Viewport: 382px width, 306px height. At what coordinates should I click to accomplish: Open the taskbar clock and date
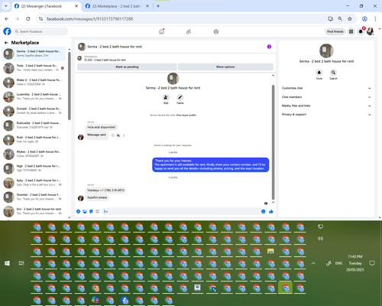click(355, 263)
